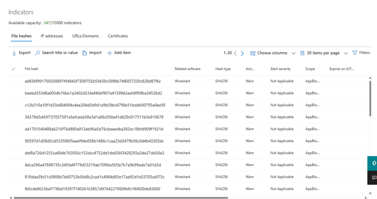
Task: Click the 1-30 page range text
Action: tap(228, 53)
